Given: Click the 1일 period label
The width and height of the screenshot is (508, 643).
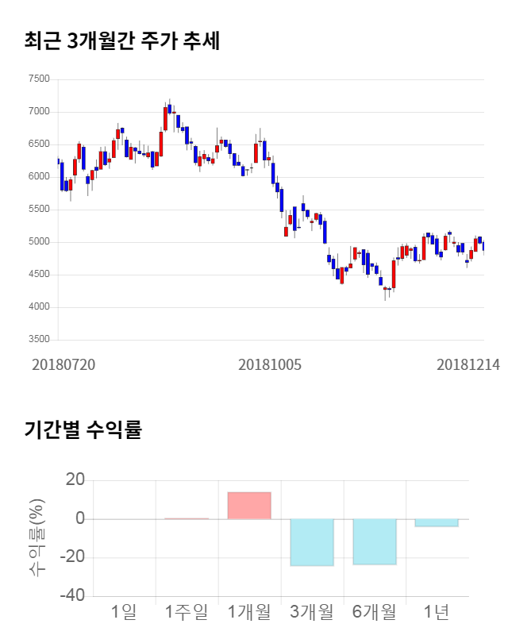Looking at the screenshot, I should 124,612.
